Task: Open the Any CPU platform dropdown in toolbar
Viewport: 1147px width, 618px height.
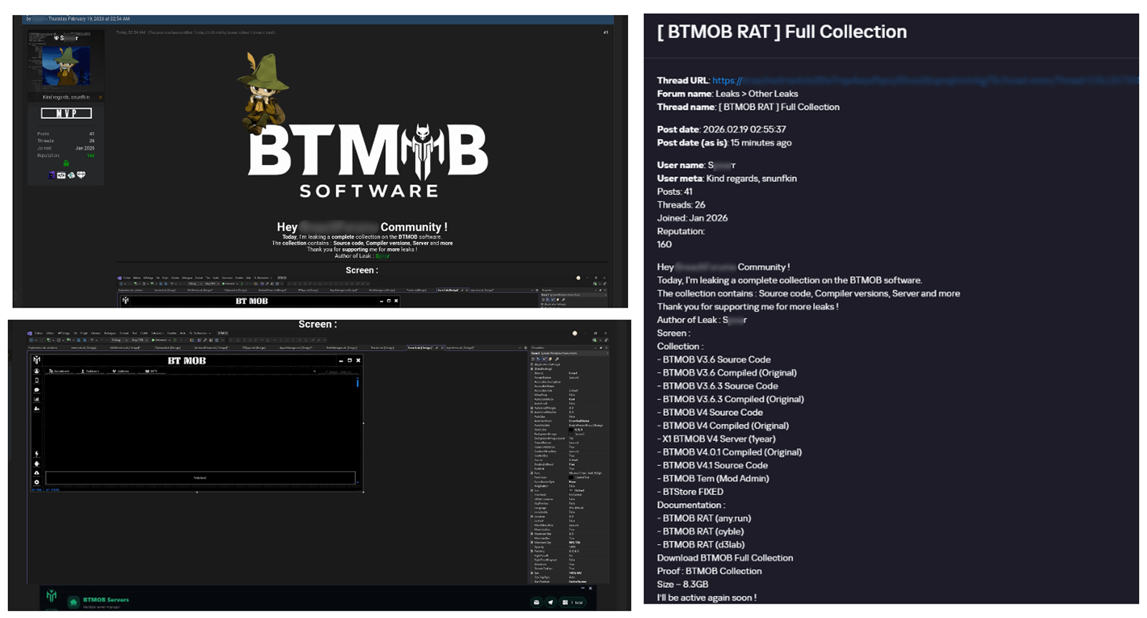Action: 138,340
